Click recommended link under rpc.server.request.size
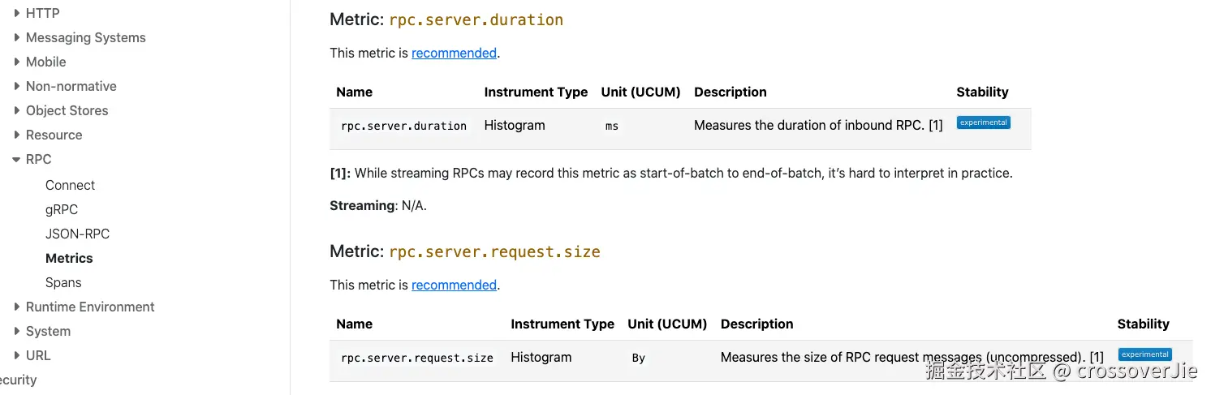1211x395 pixels. pyautogui.click(x=454, y=285)
